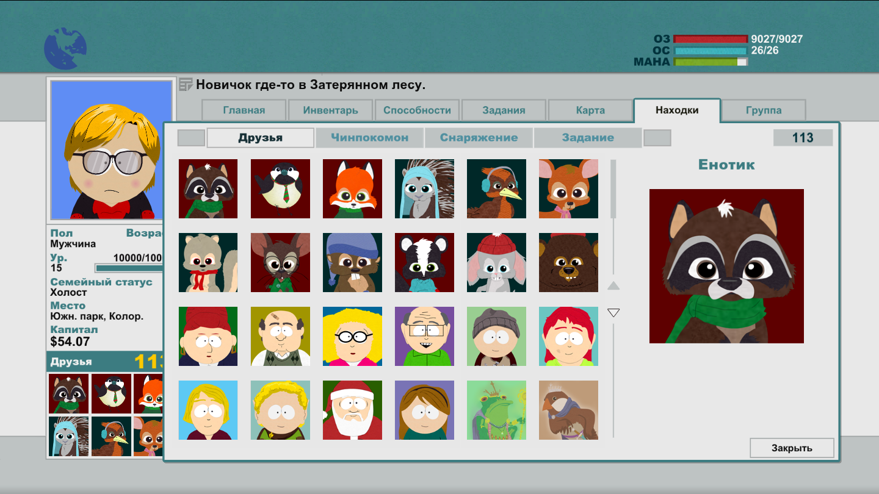
Task: Click the player avatar portrait
Action: point(111,150)
